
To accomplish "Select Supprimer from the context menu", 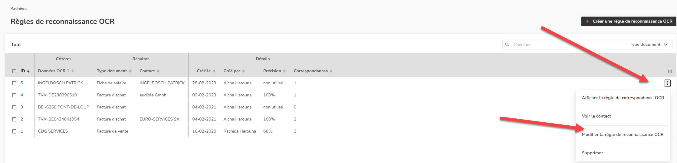I will pos(592,153).
